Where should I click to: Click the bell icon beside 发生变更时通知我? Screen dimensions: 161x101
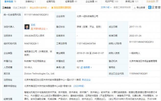tap(52, 8)
